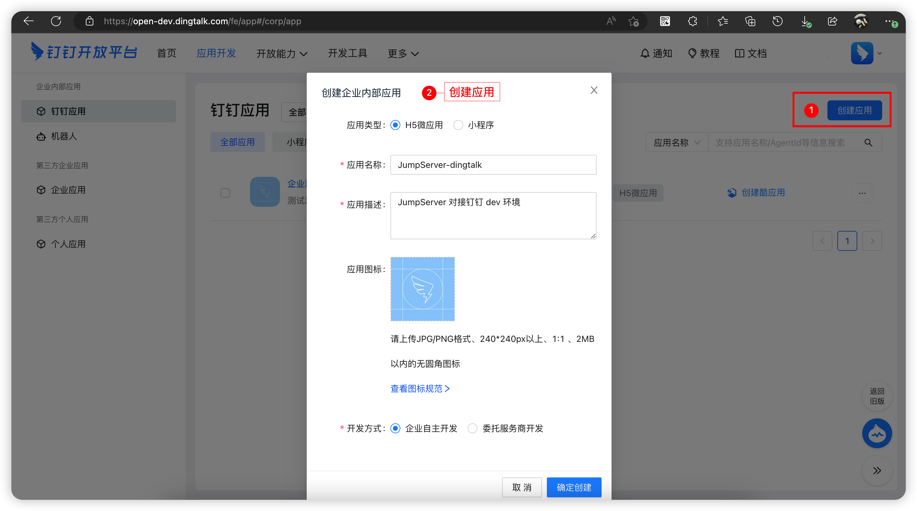The height and width of the screenshot is (511, 917).
Task: Click the browser downloads icon
Action: (x=805, y=21)
